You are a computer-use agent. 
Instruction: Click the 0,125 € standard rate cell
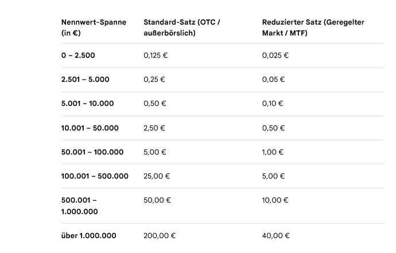[156, 56]
